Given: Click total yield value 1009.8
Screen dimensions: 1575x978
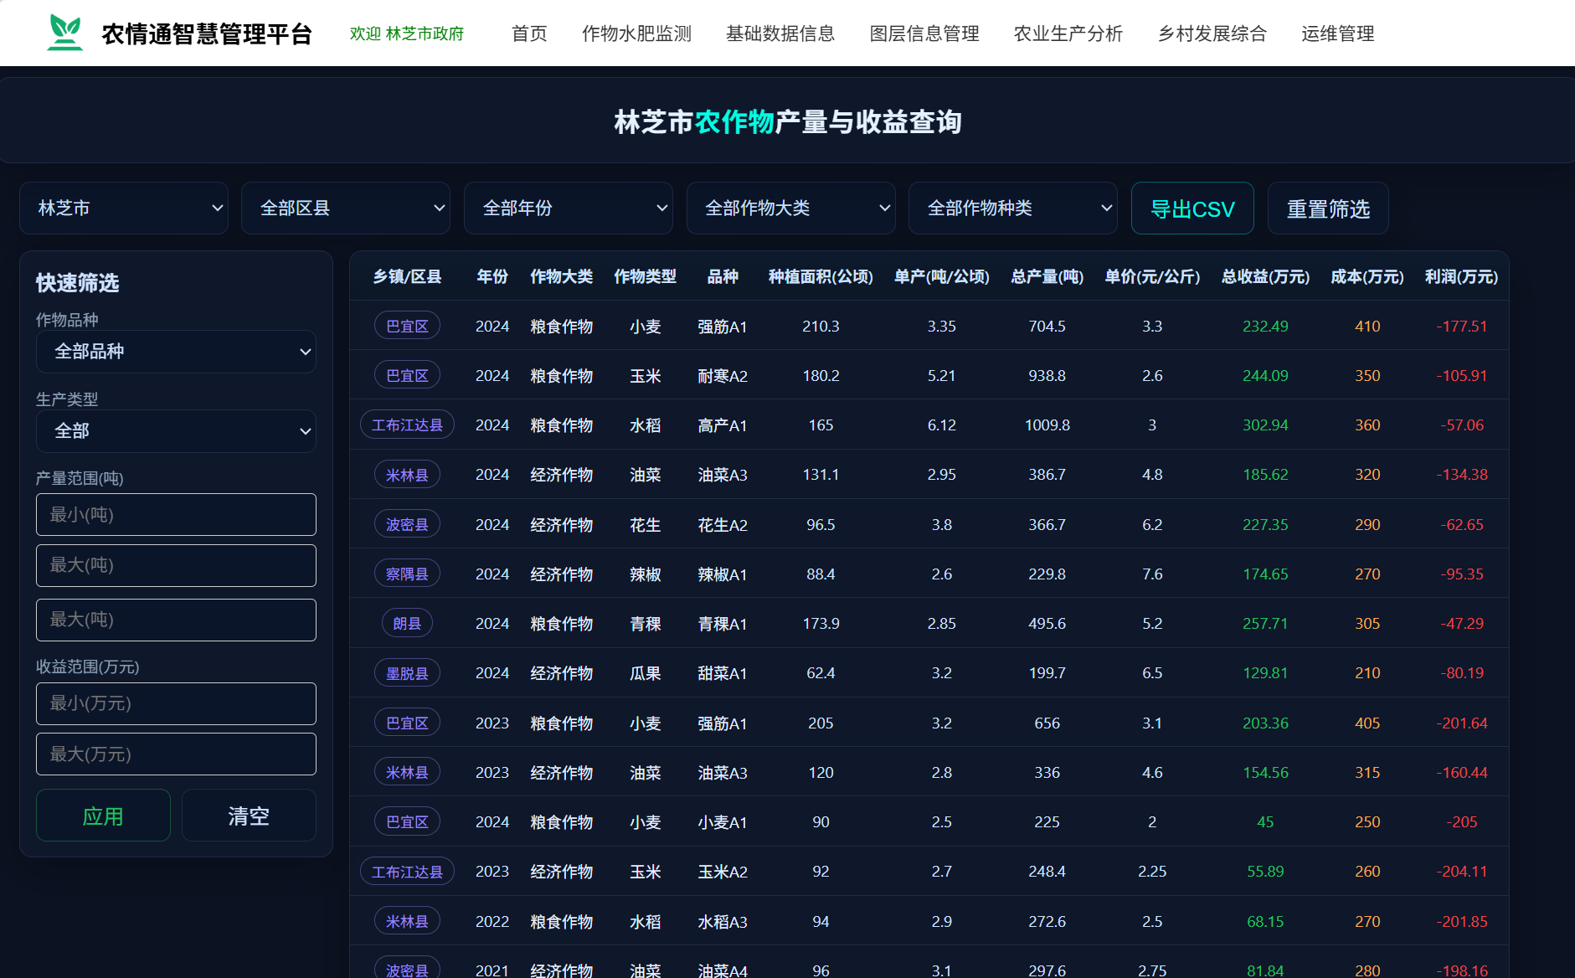Looking at the screenshot, I should coord(1047,425).
